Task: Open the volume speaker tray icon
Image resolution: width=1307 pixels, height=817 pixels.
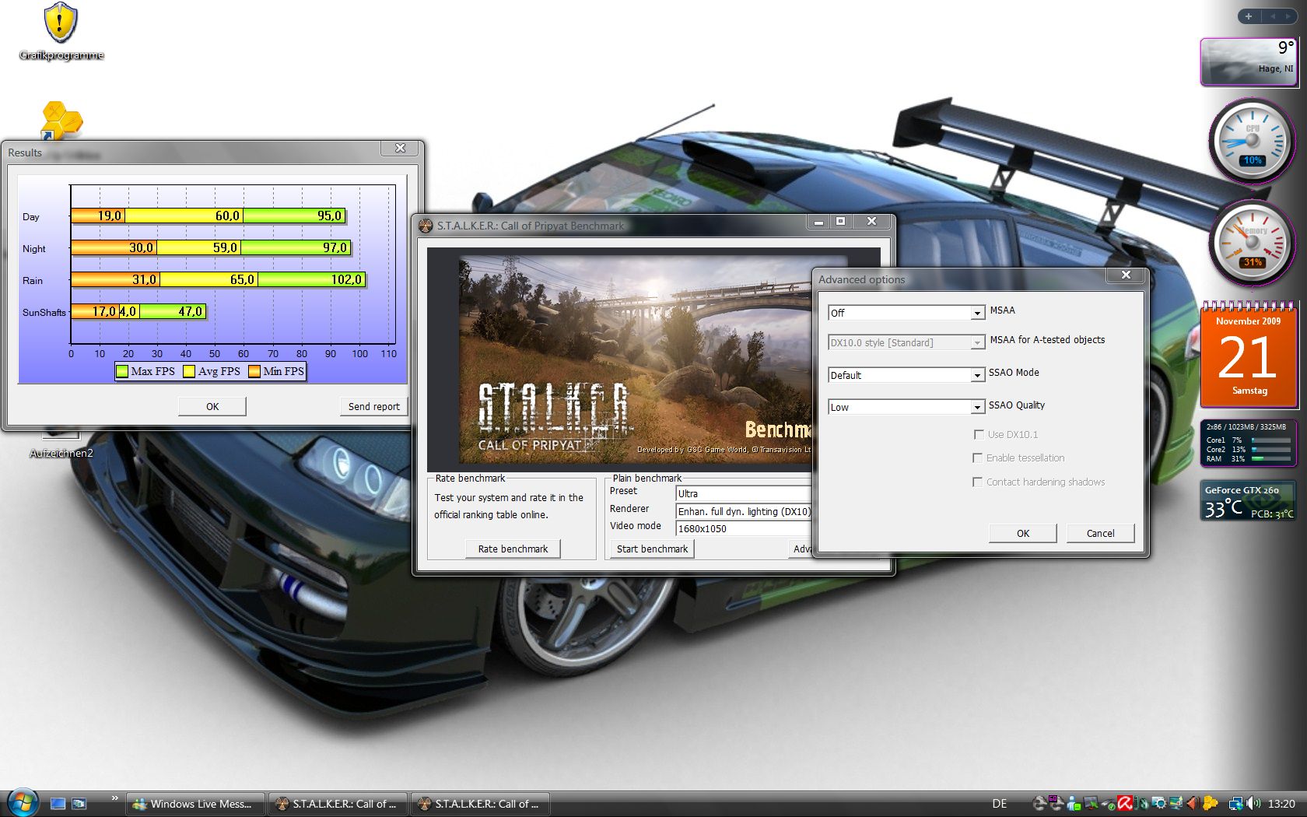Action: (1253, 803)
